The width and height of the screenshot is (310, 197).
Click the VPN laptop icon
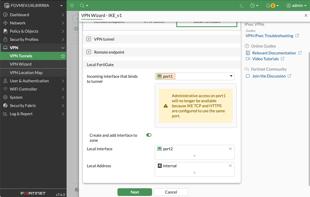click(5, 48)
